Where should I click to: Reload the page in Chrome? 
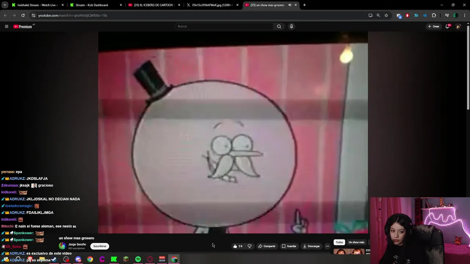[23, 15]
